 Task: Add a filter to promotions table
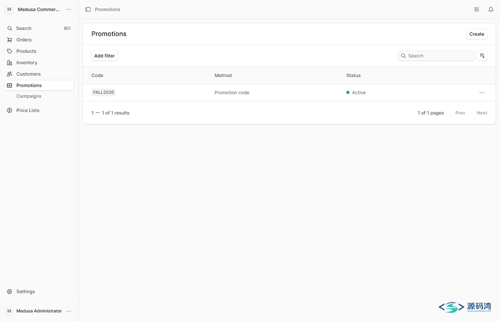point(104,56)
